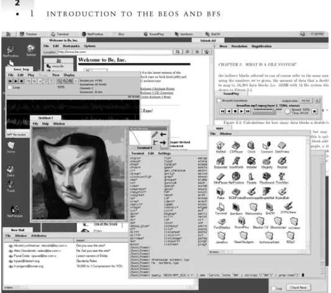The image size is (331, 293).
Task: Open the People app icon
Action: pos(252,178)
